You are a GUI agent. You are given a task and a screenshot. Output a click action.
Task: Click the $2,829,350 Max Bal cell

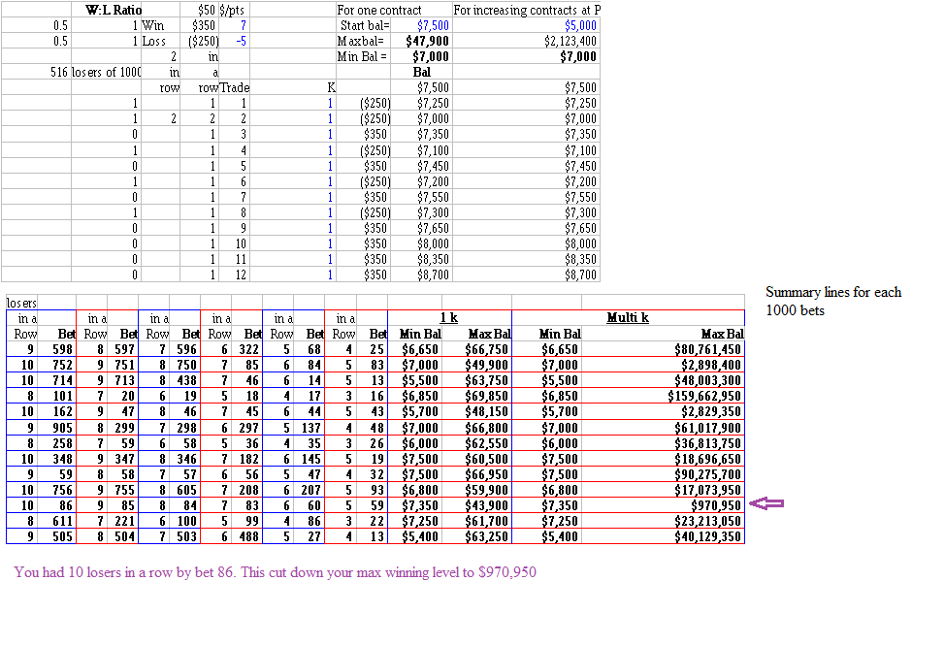(663, 411)
